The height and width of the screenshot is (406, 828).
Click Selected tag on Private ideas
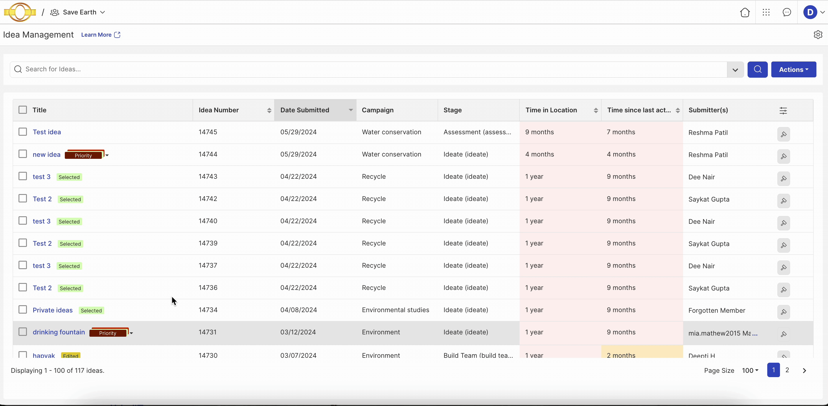pos(91,310)
